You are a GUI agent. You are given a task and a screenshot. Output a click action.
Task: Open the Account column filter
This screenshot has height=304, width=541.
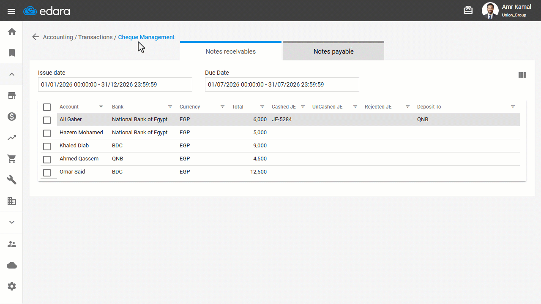(101, 106)
